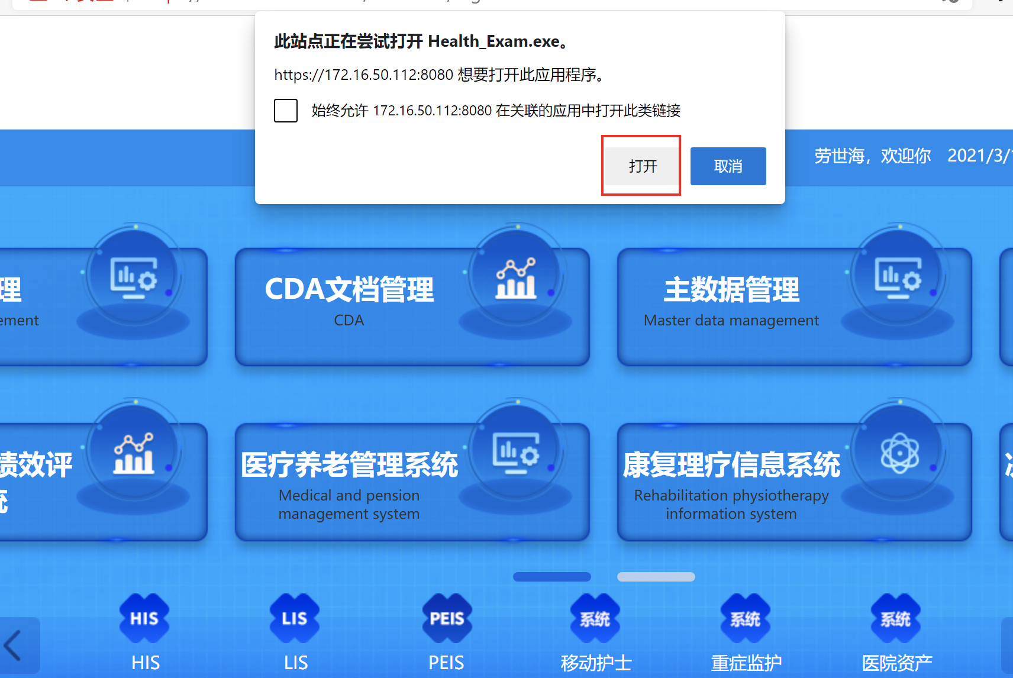Click the chart icon on the CDA card
Screen dimensions: 1013x678
516,278
